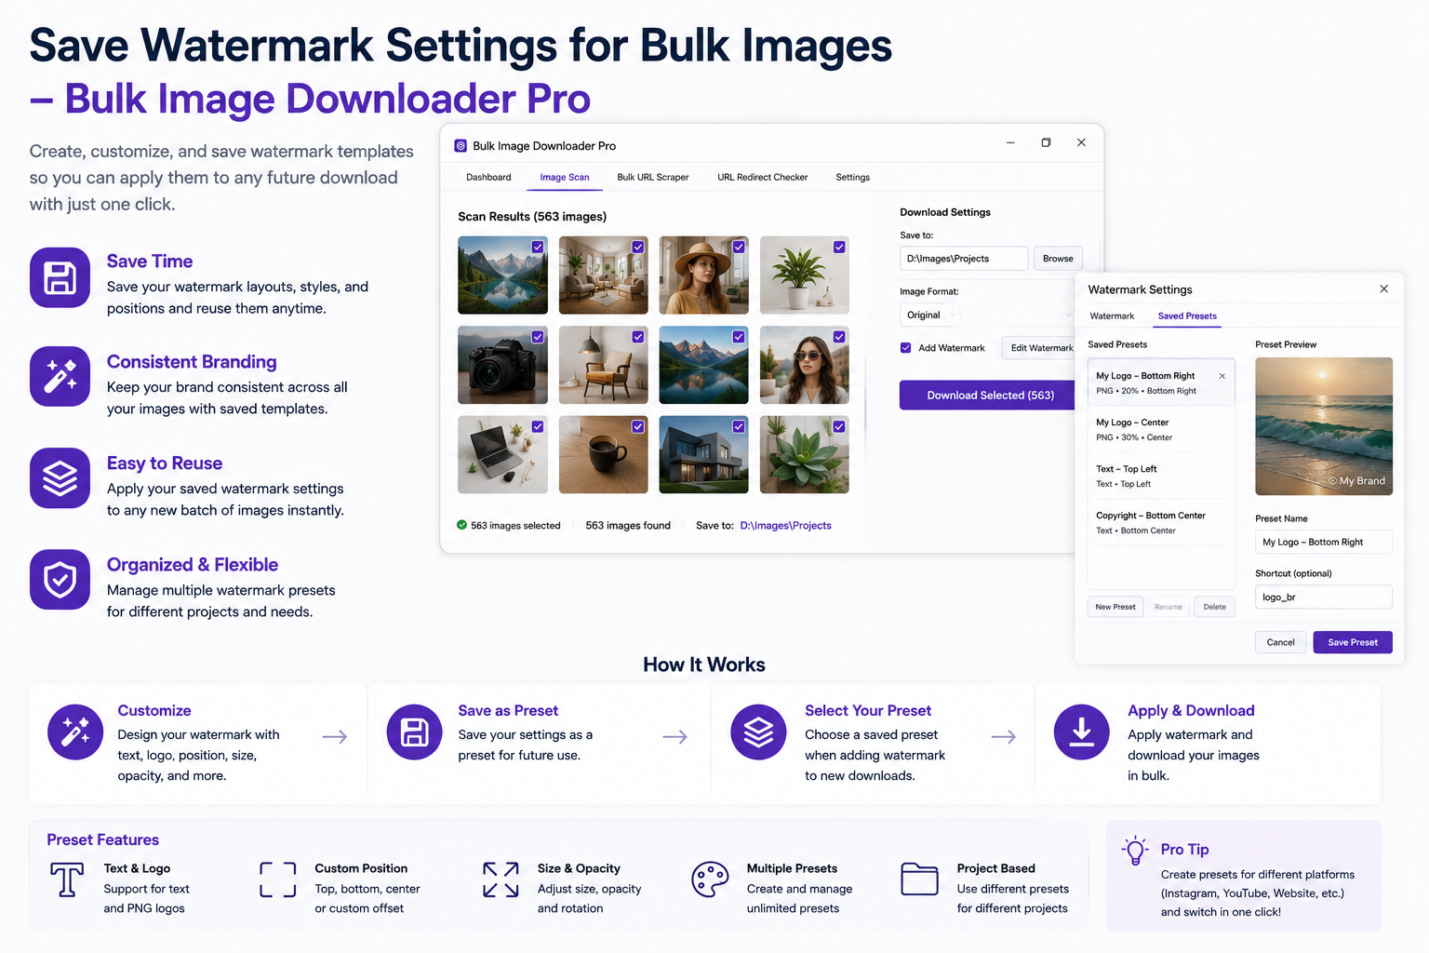Screen dimensions: 1429x953
Task: Click the green check beside 563 images selected
Action: tap(461, 525)
